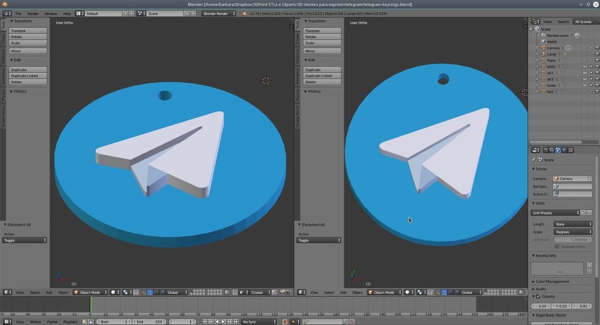This screenshot has width=600, height=325.
Task: Toggle visibility eye for fundo object
Action: coord(585,85)
